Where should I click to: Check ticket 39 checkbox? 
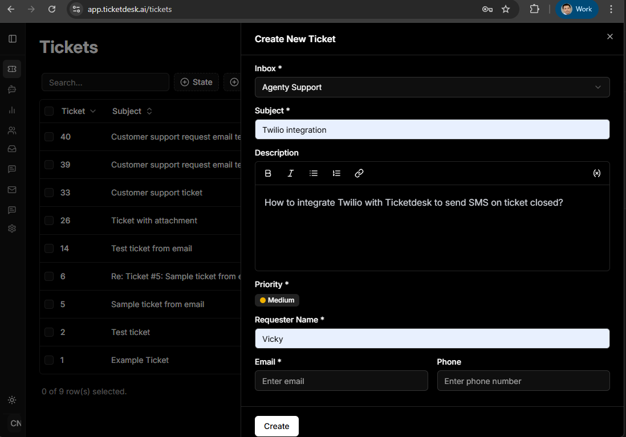[x=49, y=165]
